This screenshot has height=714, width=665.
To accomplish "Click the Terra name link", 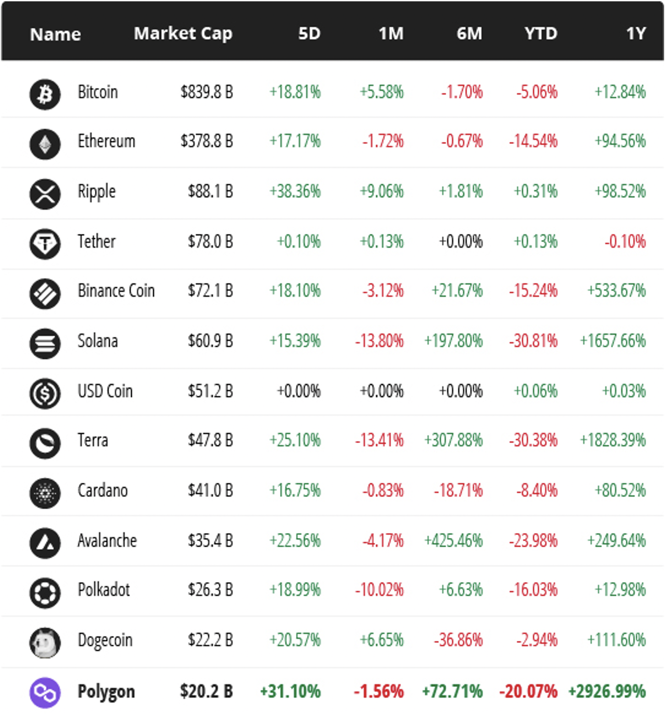I will (93, 440).
